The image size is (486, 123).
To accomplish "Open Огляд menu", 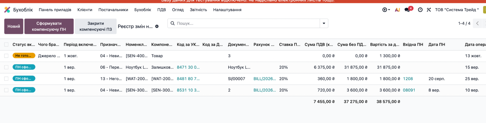I will (178, 10).
